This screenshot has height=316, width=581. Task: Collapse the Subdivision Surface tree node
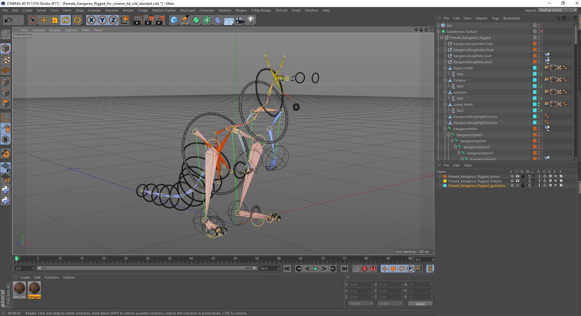click(438, 32)
